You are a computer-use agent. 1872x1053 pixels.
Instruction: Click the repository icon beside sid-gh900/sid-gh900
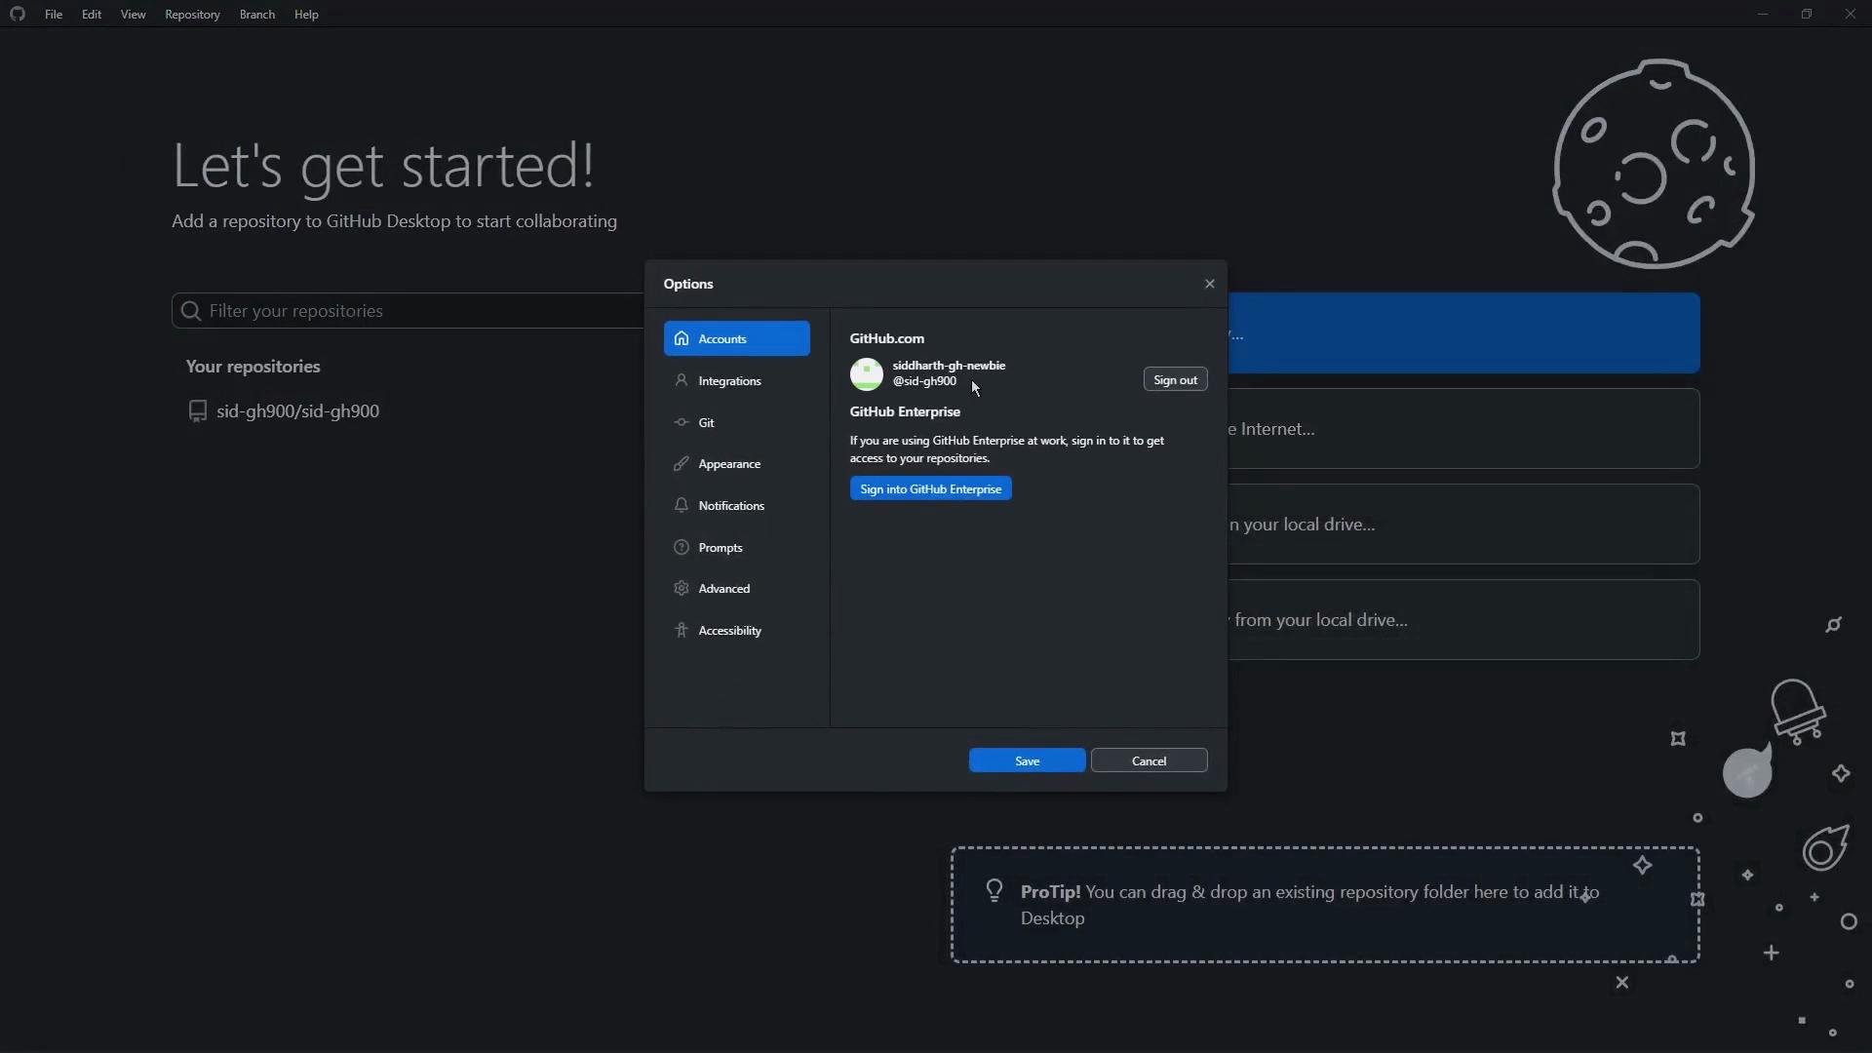click(x=197, y=410)
